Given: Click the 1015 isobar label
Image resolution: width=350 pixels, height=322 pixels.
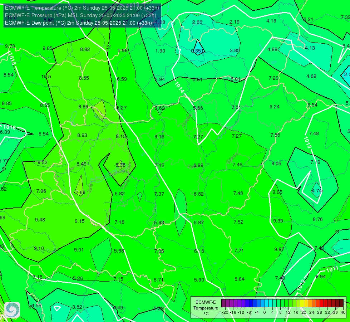Looking at the screenshot, I should tap(12, 59).
